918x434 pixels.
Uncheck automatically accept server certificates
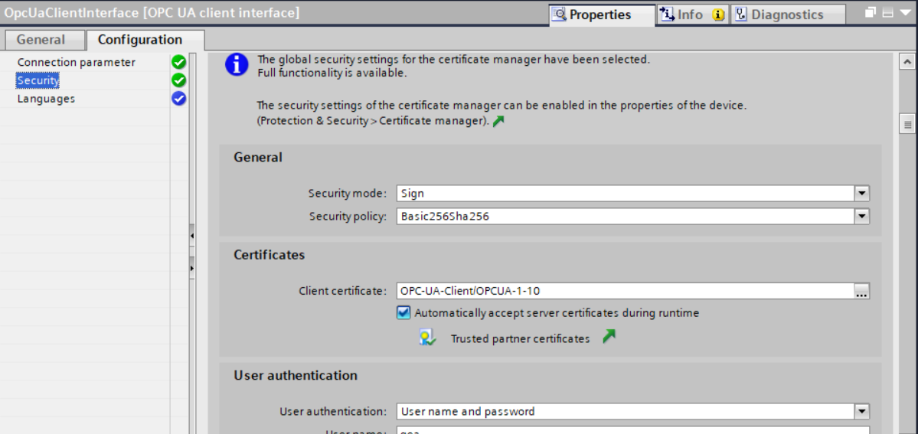pos(403,312)
